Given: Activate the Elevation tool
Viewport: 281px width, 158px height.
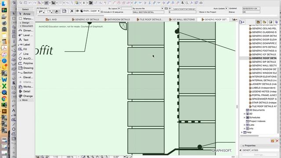Looking at the screenshot, I should (25, 77).
